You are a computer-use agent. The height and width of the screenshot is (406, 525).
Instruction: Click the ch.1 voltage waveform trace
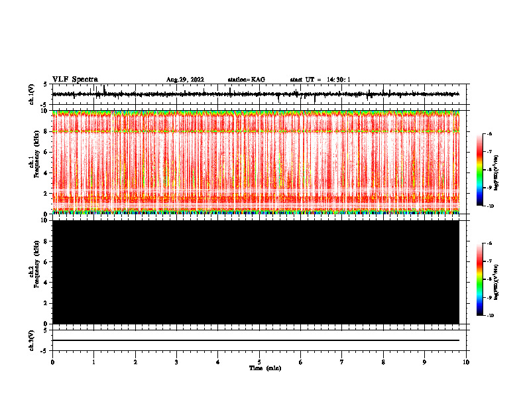[x=255, y=94]
